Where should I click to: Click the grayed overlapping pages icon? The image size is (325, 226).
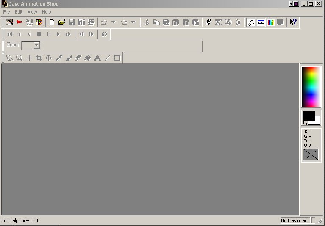(x=228, y=22)
